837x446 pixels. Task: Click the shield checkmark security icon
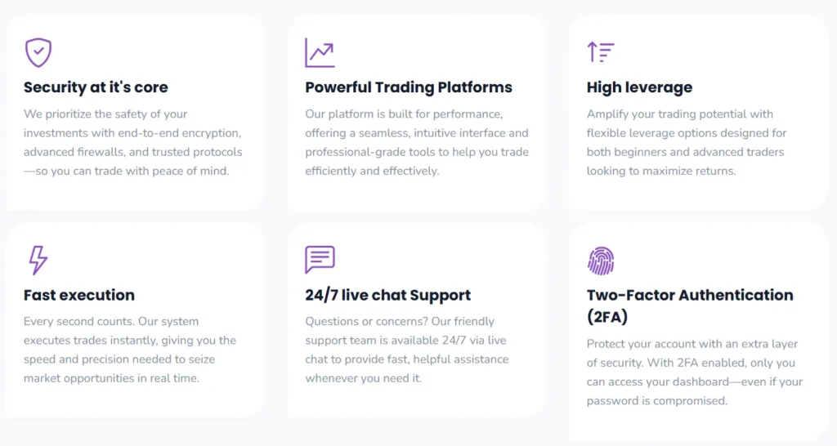coord(38,53)
